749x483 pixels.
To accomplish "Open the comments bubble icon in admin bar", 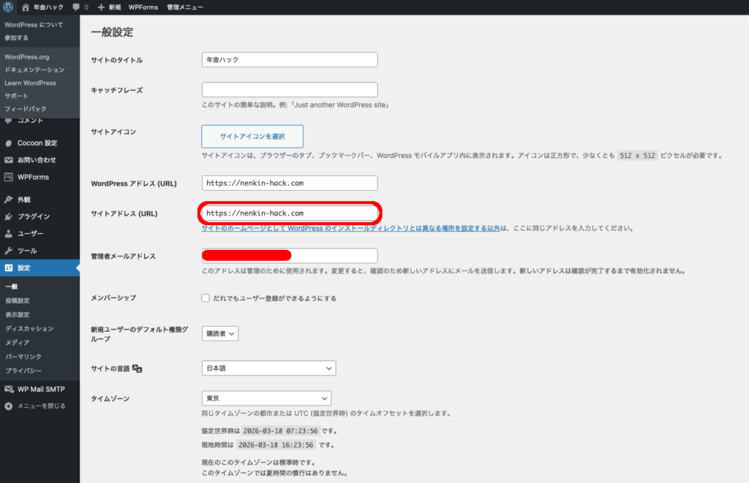I will (76, 7).
